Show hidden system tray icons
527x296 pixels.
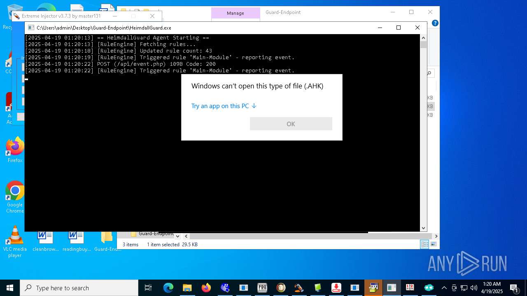444,288
